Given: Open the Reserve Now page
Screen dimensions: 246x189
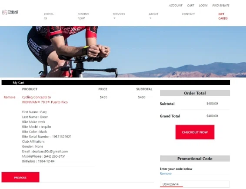Looking at the screenshot, I should coord(83,16).
